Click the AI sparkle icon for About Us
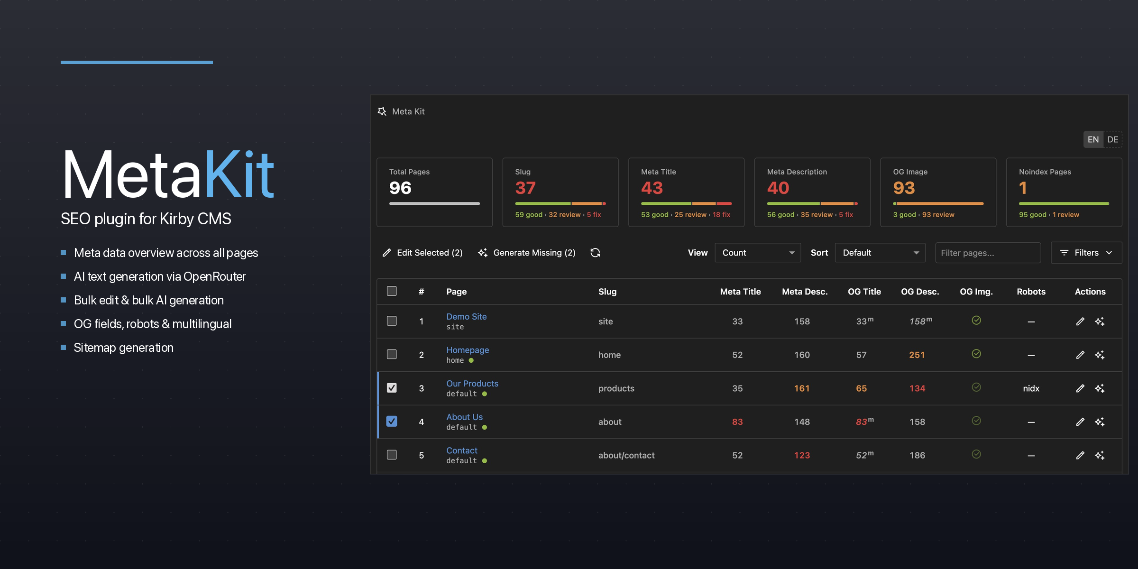This screenshot has height=569, width=1138. point(1100,422)
